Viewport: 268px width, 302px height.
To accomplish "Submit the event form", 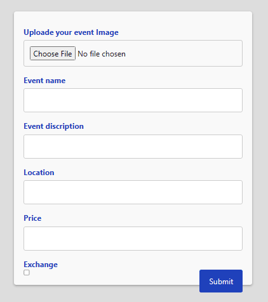I will tap(221, 281).
